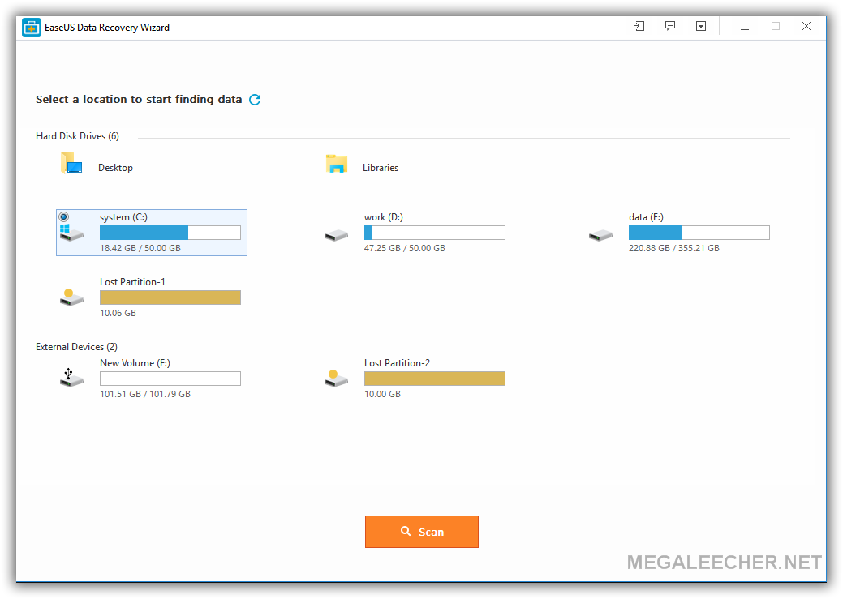Click the Lost Partition-2 drive icon
843x599 pixels.
point(337,379)
